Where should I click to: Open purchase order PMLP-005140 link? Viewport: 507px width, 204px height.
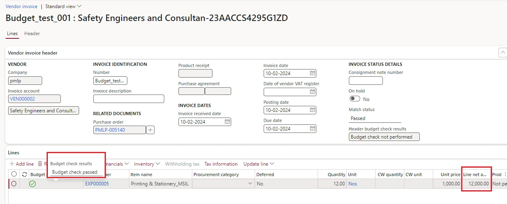[110, 130]
